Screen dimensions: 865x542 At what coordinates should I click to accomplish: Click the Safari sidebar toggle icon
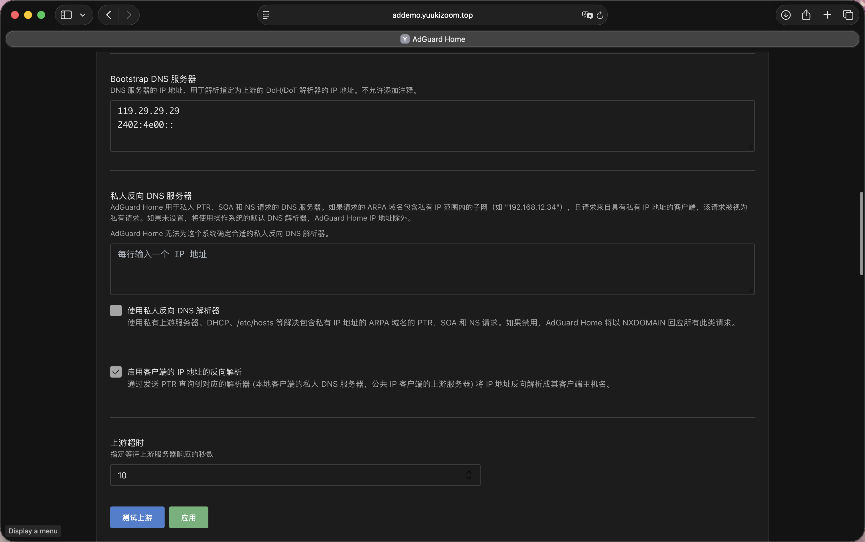point(66,15)
